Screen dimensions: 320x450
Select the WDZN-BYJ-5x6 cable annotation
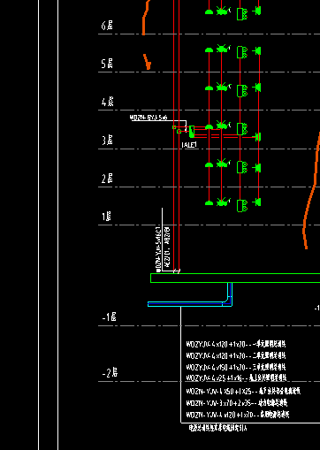coord(149,118)
